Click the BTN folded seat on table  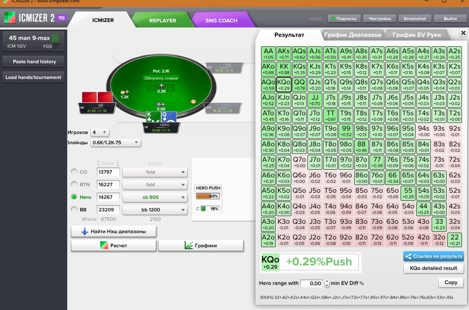tap(223, 108)
